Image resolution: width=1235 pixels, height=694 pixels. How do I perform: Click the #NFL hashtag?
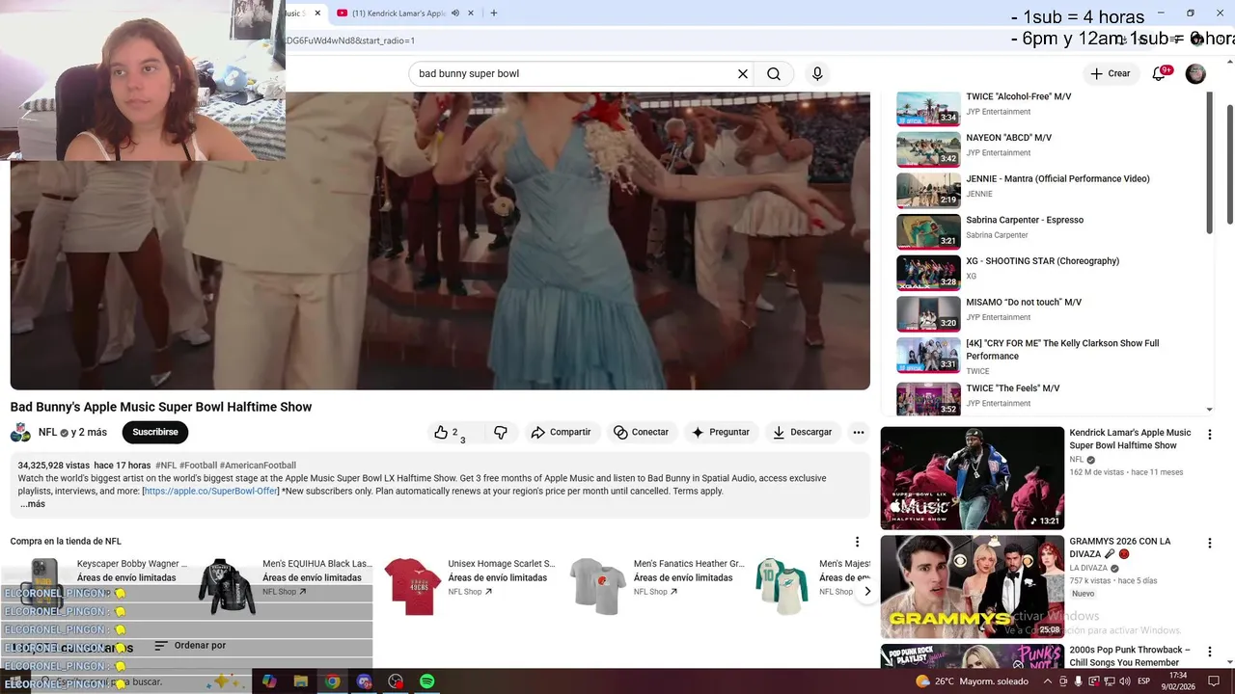pyautogui.click(x=166, y=466)
